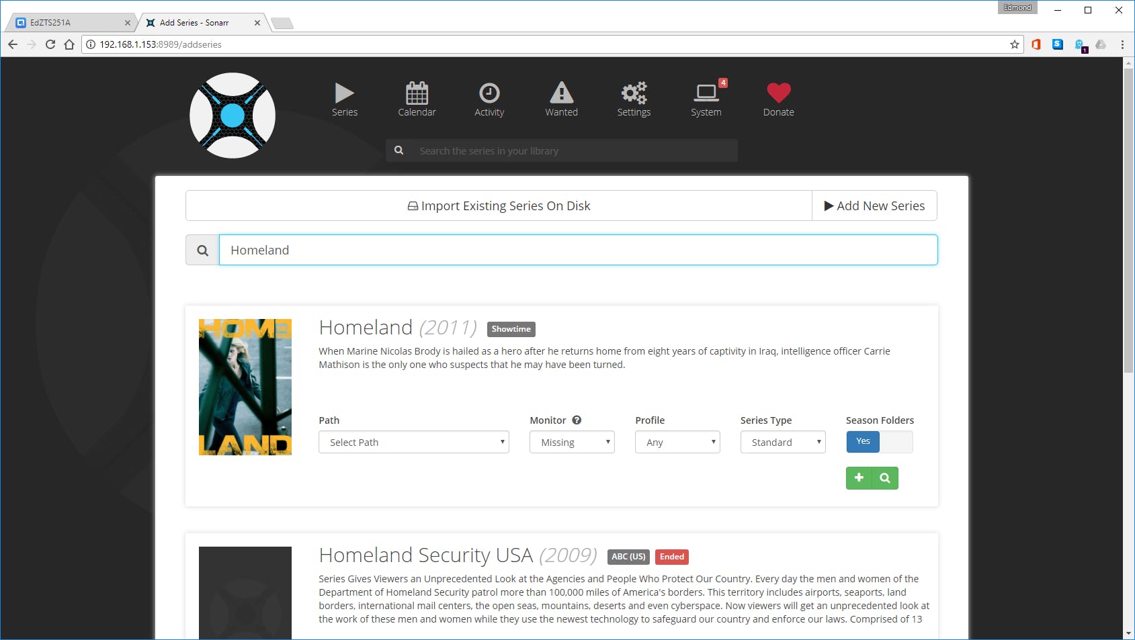The height and width of the screenshot is (640, 1135).
Task: Click the Donate heart icon
Action: [779, 93]
